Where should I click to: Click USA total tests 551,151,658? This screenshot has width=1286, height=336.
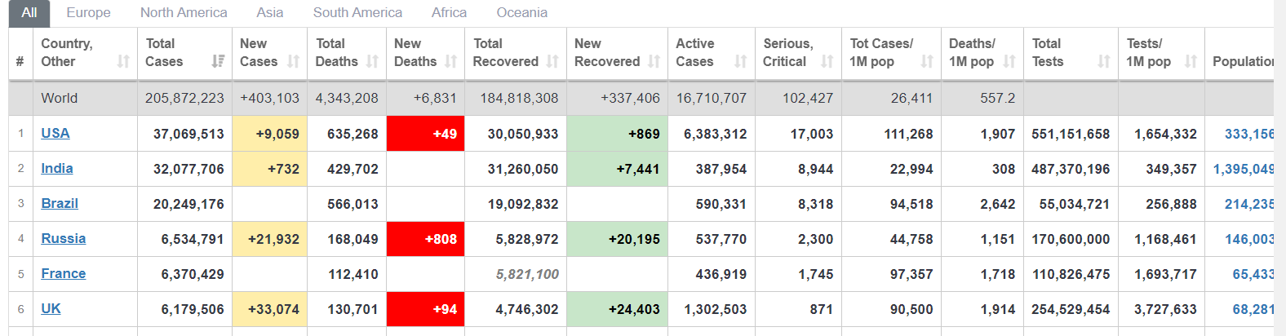(x=1071, y=134)
